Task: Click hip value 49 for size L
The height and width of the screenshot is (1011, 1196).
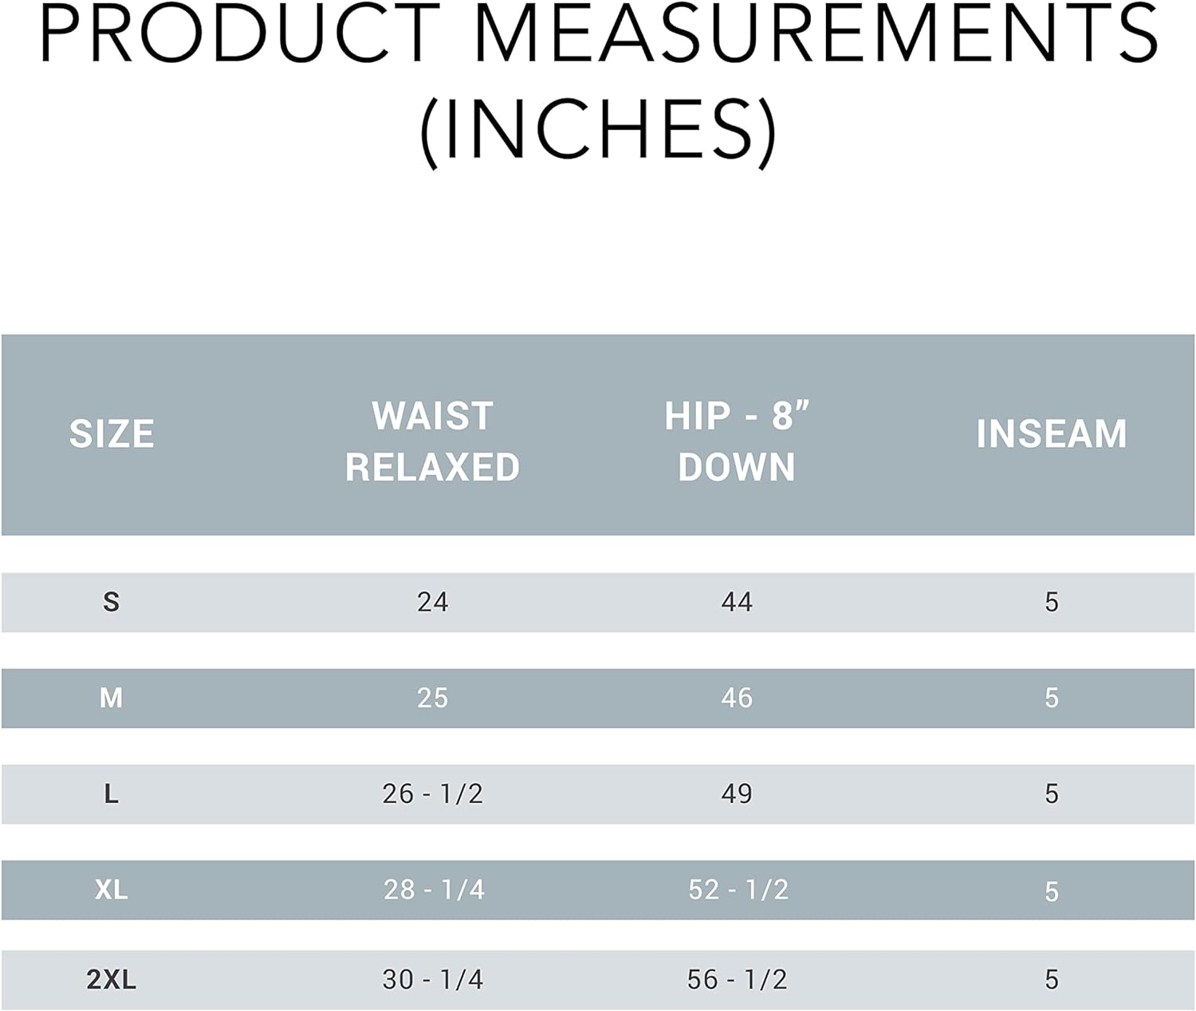Action: (737, 794)
